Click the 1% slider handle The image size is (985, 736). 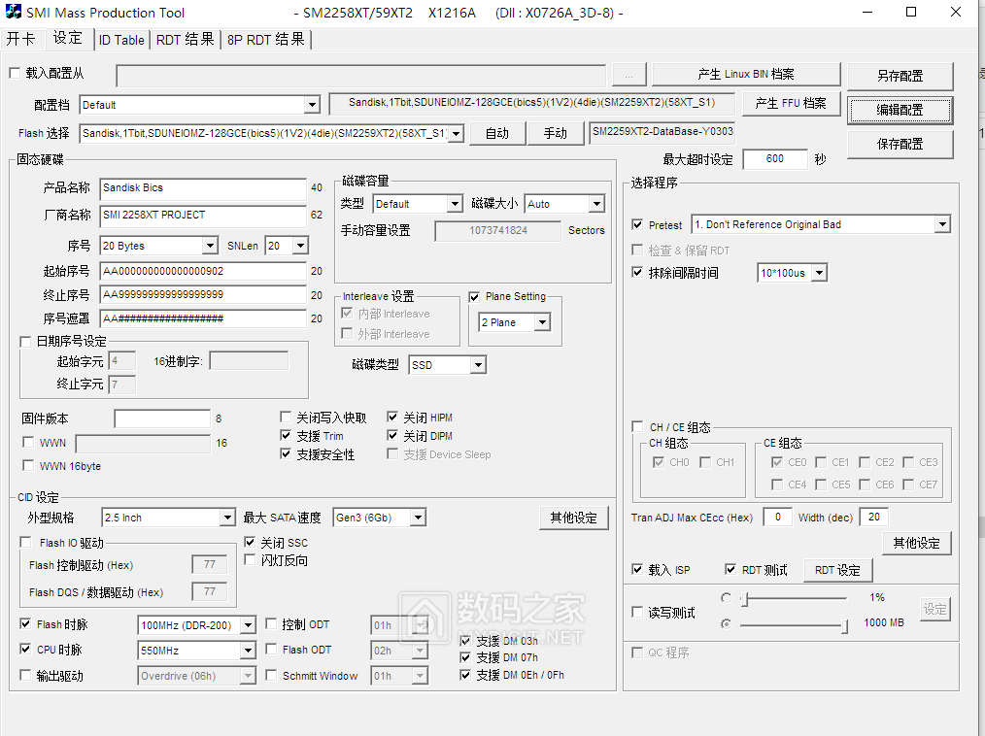click(744, 598)
